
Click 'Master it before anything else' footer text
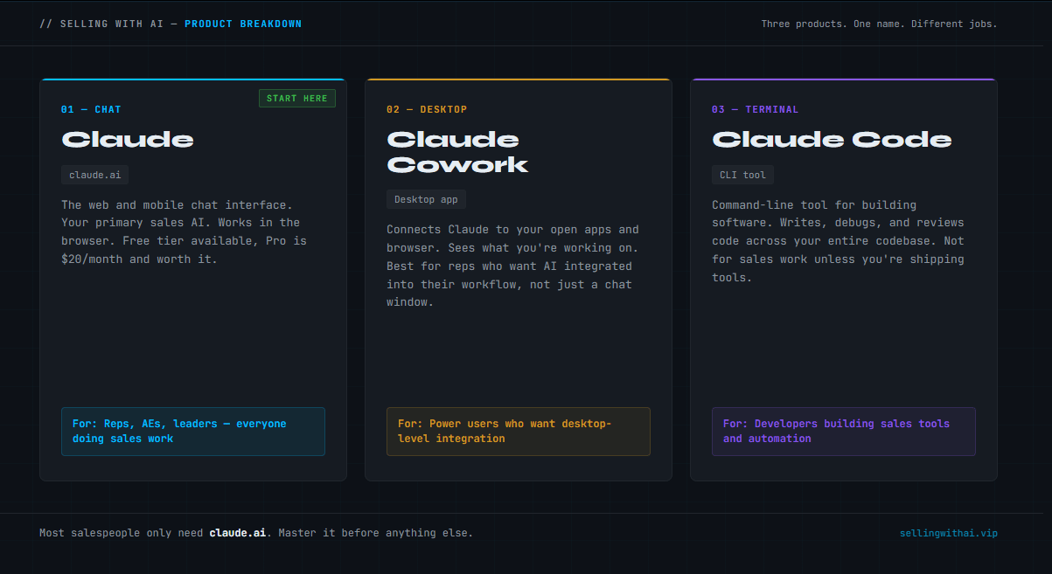[375, 533]
